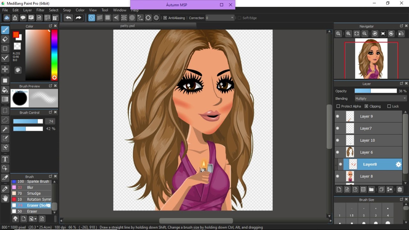
Task: Select the Magic Wand tool
Action: pyautogui.click(x=5, y=129)
